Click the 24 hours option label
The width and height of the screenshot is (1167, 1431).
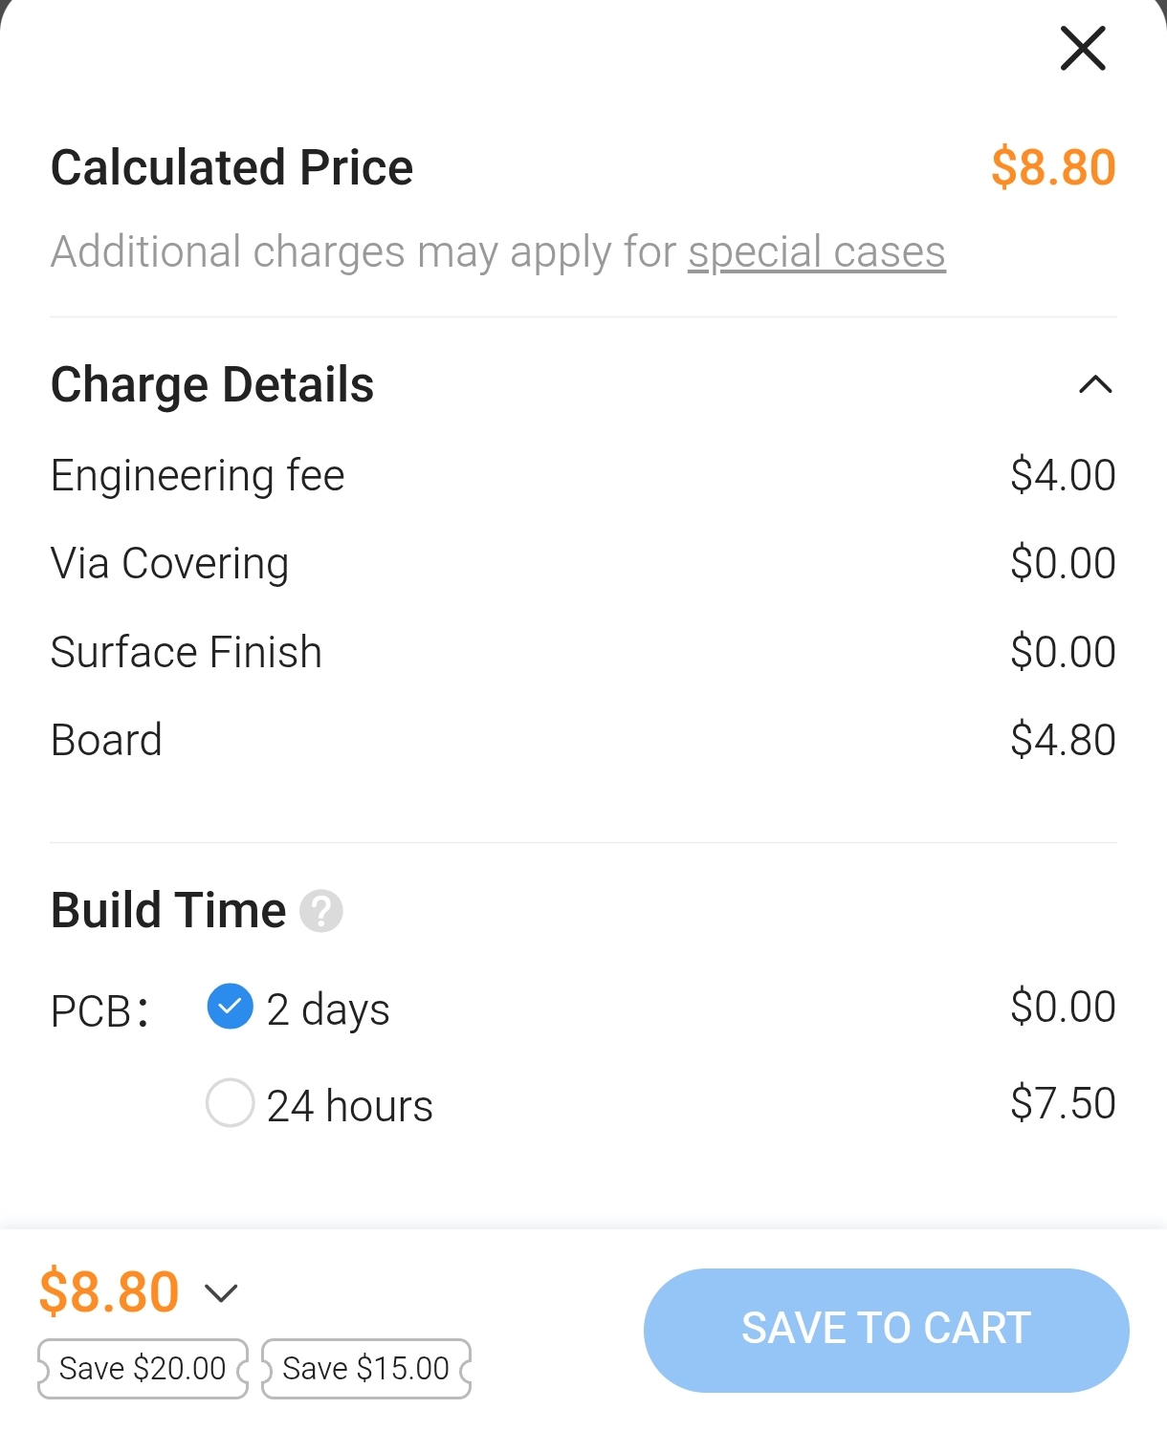point(349,1106)
